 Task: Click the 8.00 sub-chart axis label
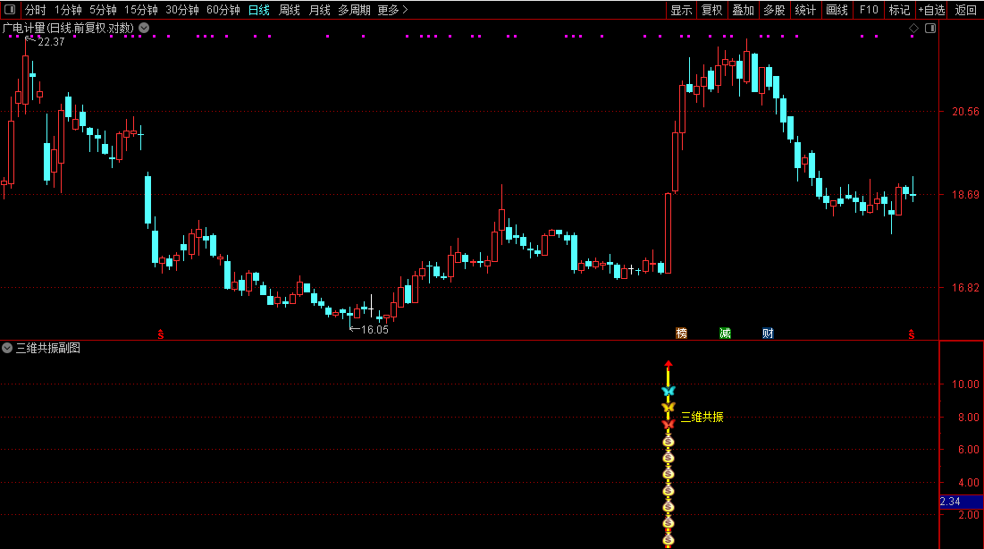tap(968, 417)
